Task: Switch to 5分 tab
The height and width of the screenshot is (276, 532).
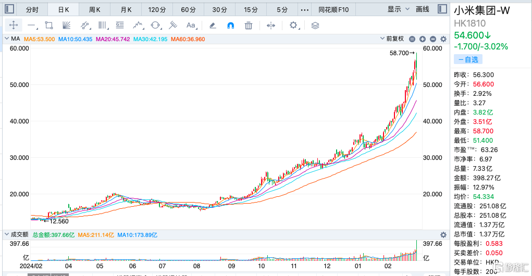Action: point(282,9)
